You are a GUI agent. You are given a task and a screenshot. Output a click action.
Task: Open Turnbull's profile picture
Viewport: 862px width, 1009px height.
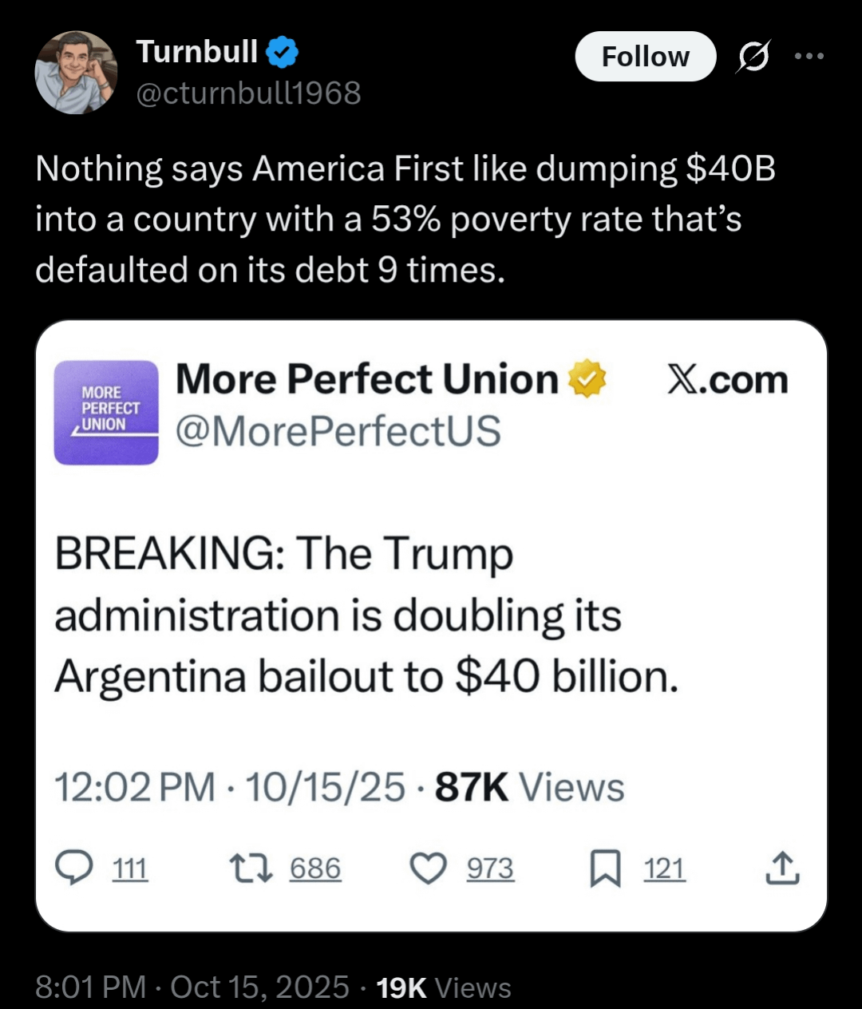tap(76, 72)
